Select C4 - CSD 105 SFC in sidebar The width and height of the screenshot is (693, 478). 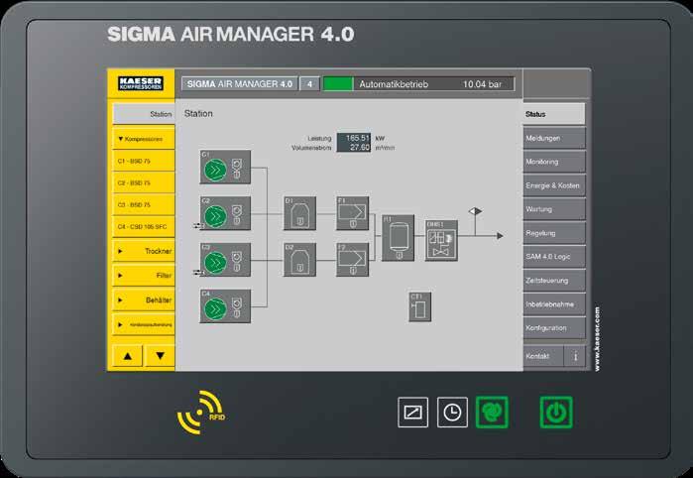pos(144,227)
